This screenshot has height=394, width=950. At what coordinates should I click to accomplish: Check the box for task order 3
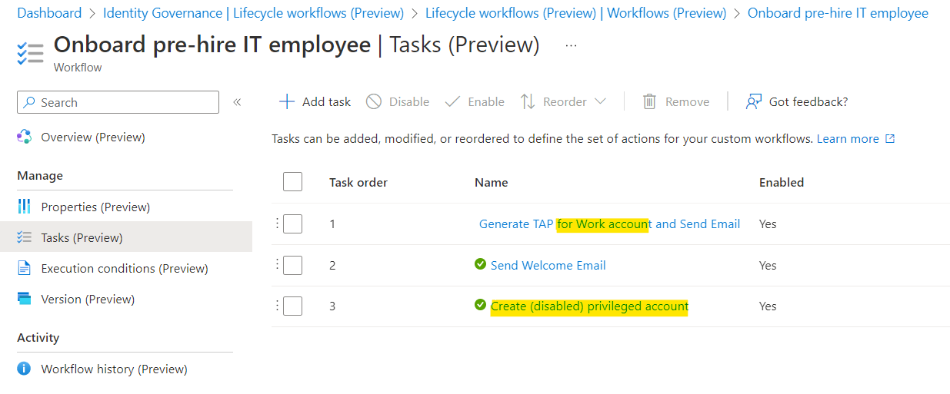[x=292, y=306]
